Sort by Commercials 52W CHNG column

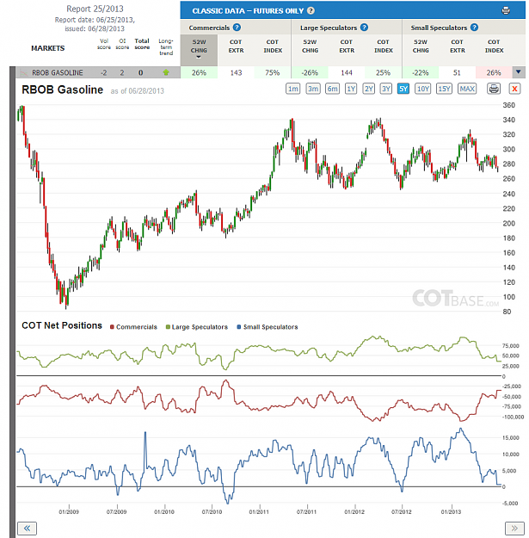click(x=199, y=50)
